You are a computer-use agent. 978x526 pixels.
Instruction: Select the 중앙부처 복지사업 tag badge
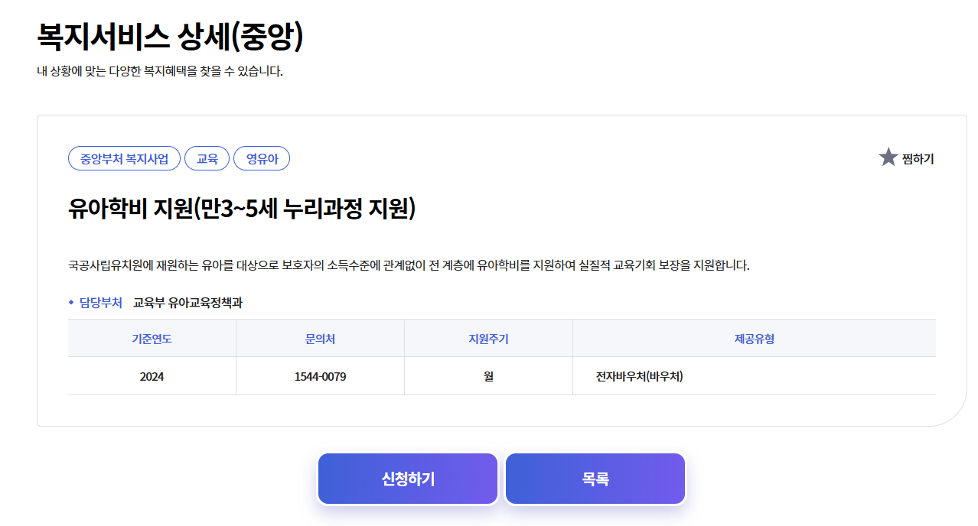(x=124, y=158)
